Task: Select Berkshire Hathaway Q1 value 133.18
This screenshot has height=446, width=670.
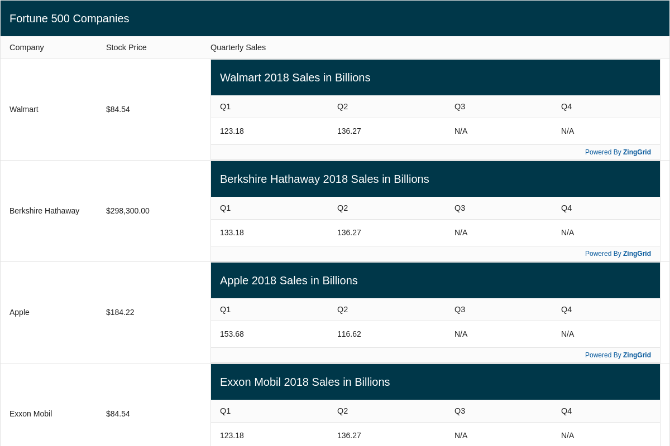Action: click(x=232, y=232)
